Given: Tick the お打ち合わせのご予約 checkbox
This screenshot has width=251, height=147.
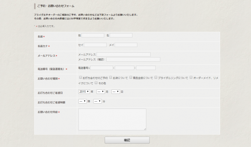Looking at the screenshot, I should [x=81, y=77].
